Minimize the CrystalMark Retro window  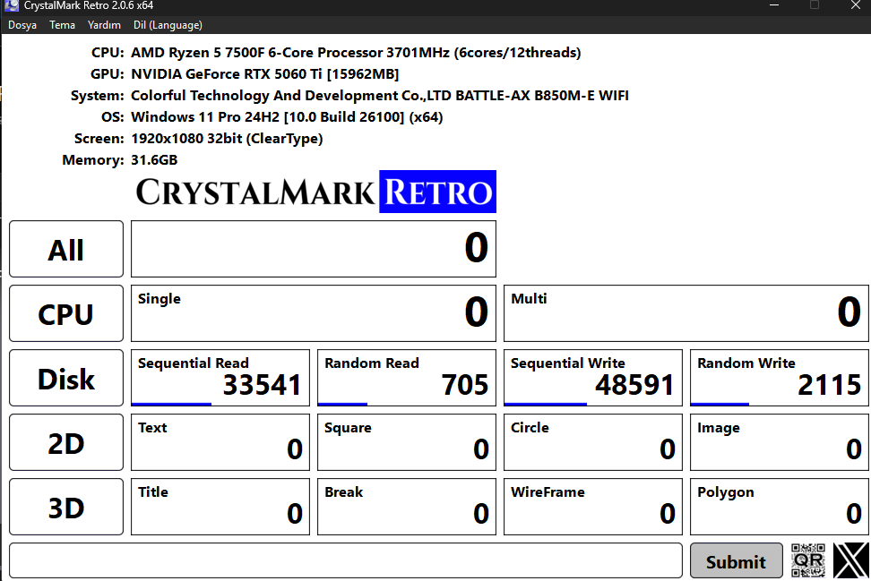click(774, 5)
